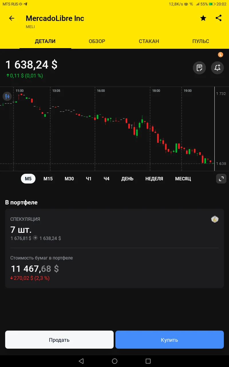This screenshot has width=229, height=367.
Task: Tap the loss 270,02 $ (2,3 %)
Action: 30,278
